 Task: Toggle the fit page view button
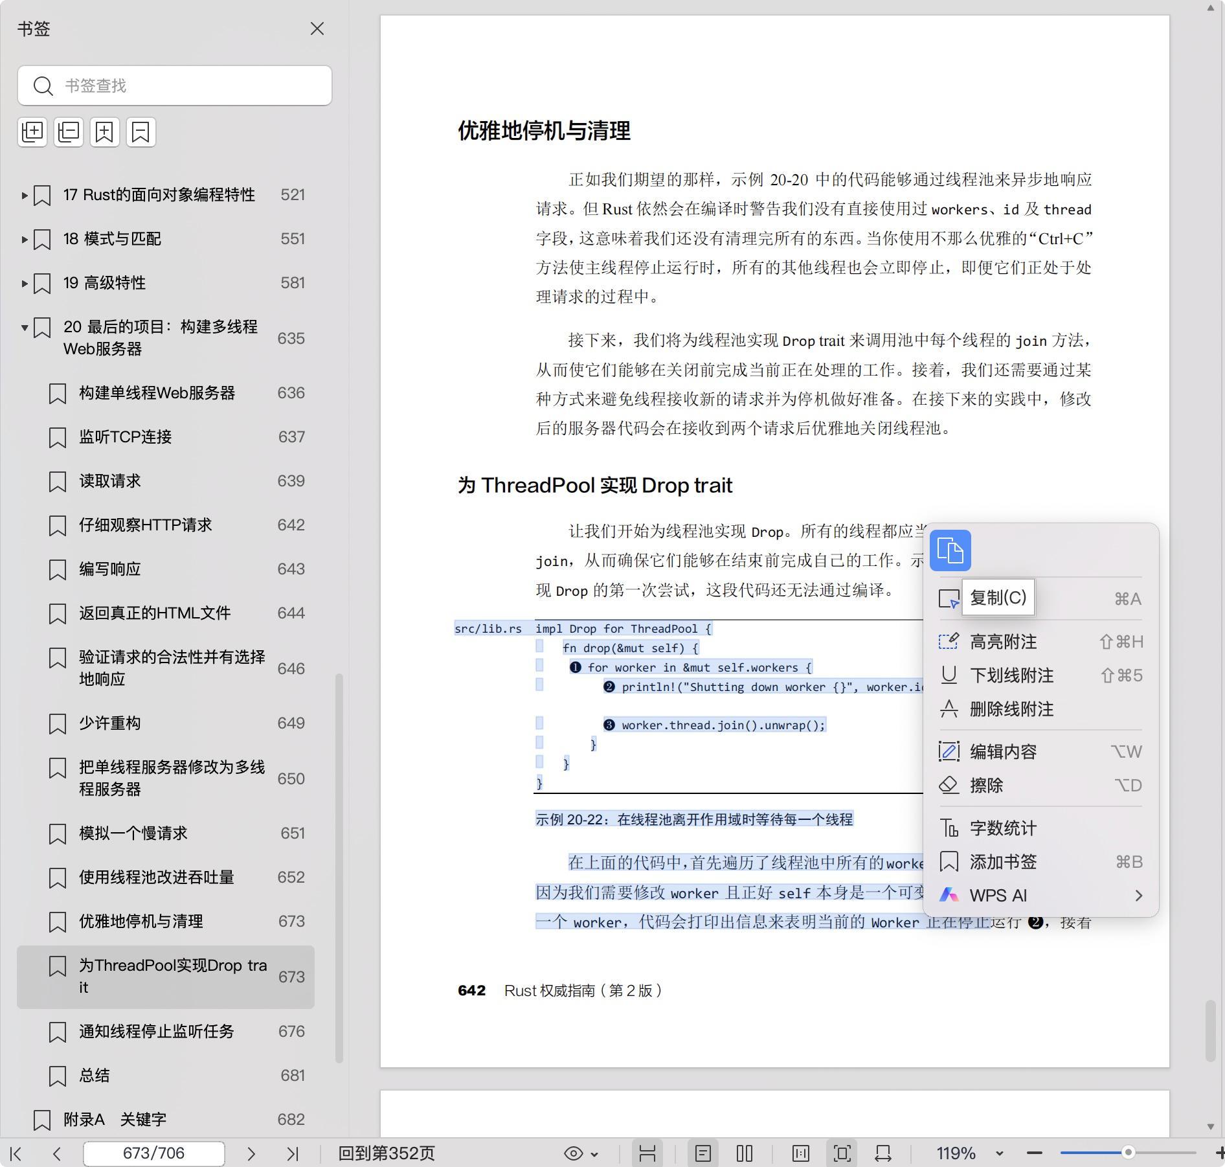(842, 1153)
